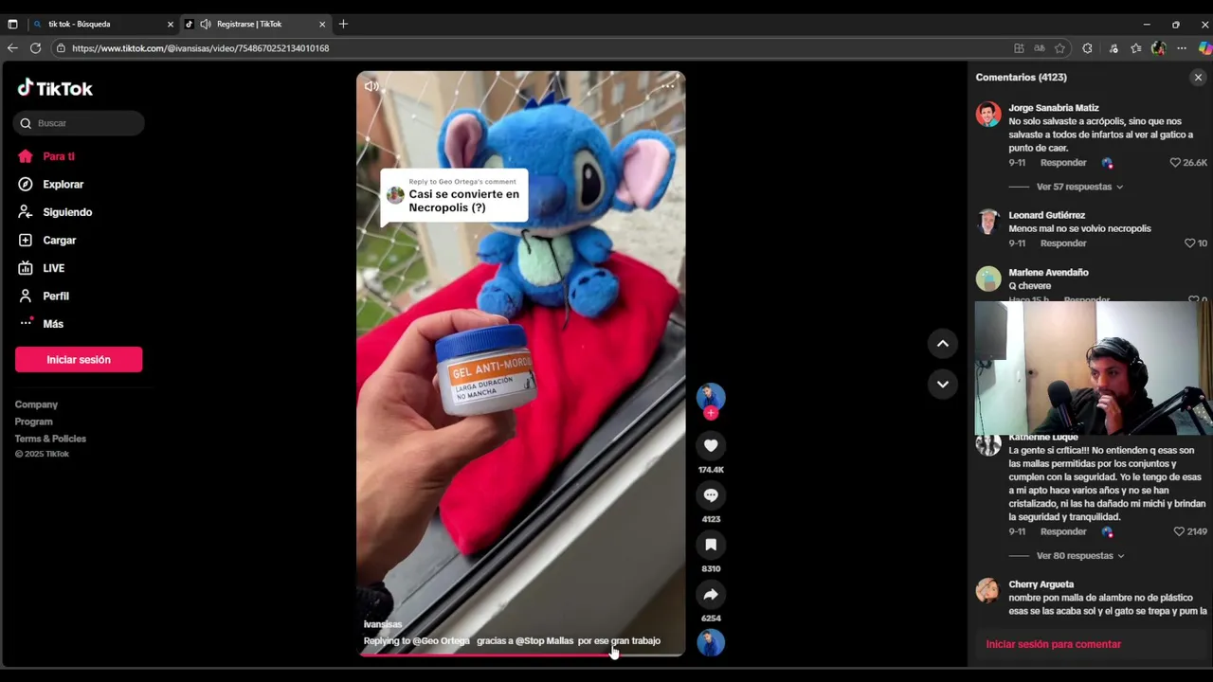Viewport: 1213px width, 682px height.
Task: Go to previous video with up chevron
Action: (943, 344)
